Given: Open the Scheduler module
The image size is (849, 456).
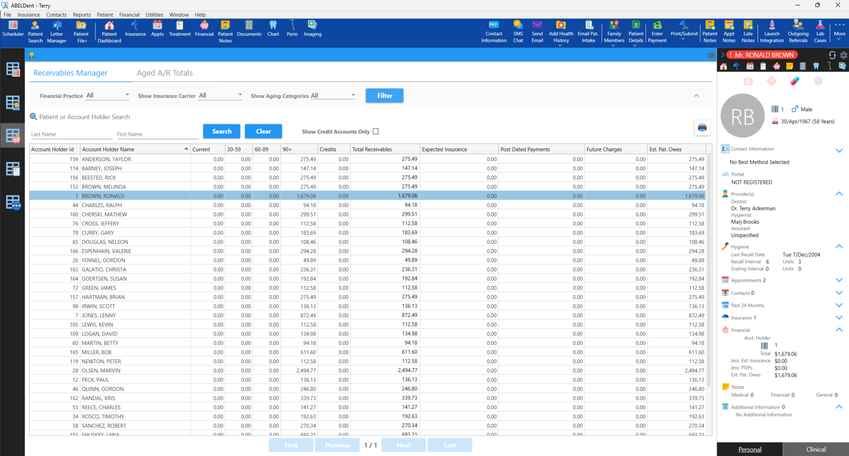Looking at the screenshot, I should point(13,31).
